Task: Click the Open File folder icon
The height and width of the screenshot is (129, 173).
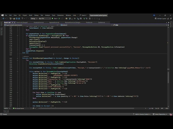Action: 14,19
